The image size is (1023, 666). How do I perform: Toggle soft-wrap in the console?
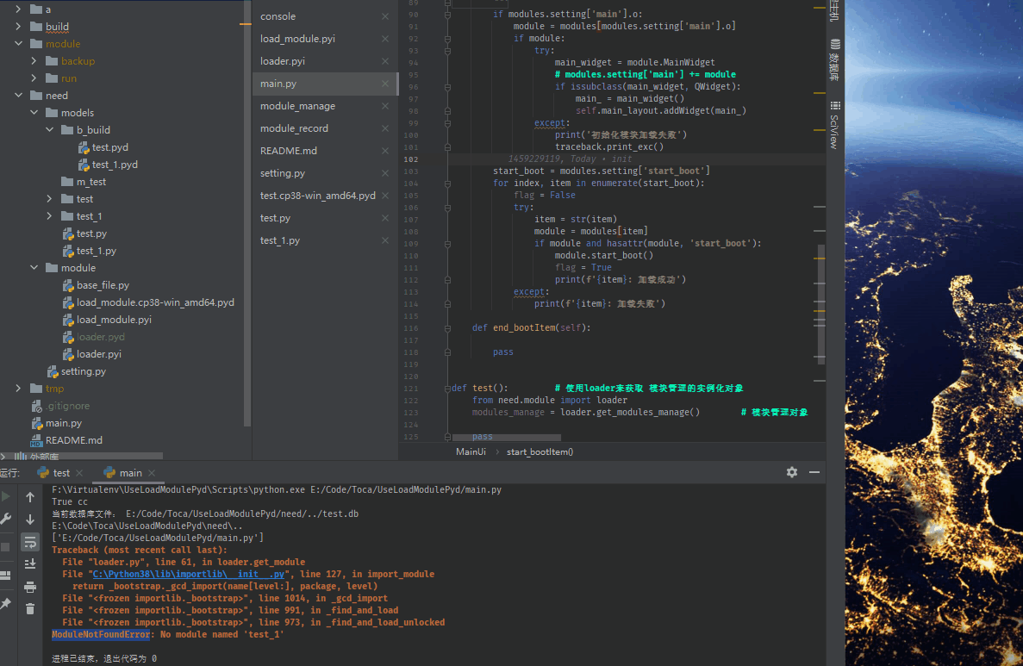click(30, 543)
